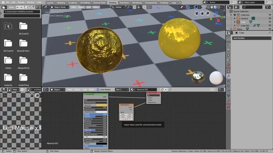Open the Slot 1 material slot dropdown
The image size is (273, 153).
[122, 90]
